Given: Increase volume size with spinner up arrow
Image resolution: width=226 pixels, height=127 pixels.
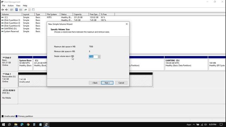Looking at the screenshot, I should [x=99, y=56].
